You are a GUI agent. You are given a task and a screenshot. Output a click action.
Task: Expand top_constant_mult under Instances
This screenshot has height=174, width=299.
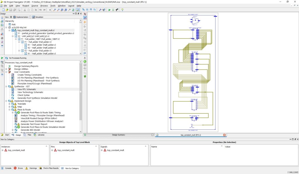point(3,150)
